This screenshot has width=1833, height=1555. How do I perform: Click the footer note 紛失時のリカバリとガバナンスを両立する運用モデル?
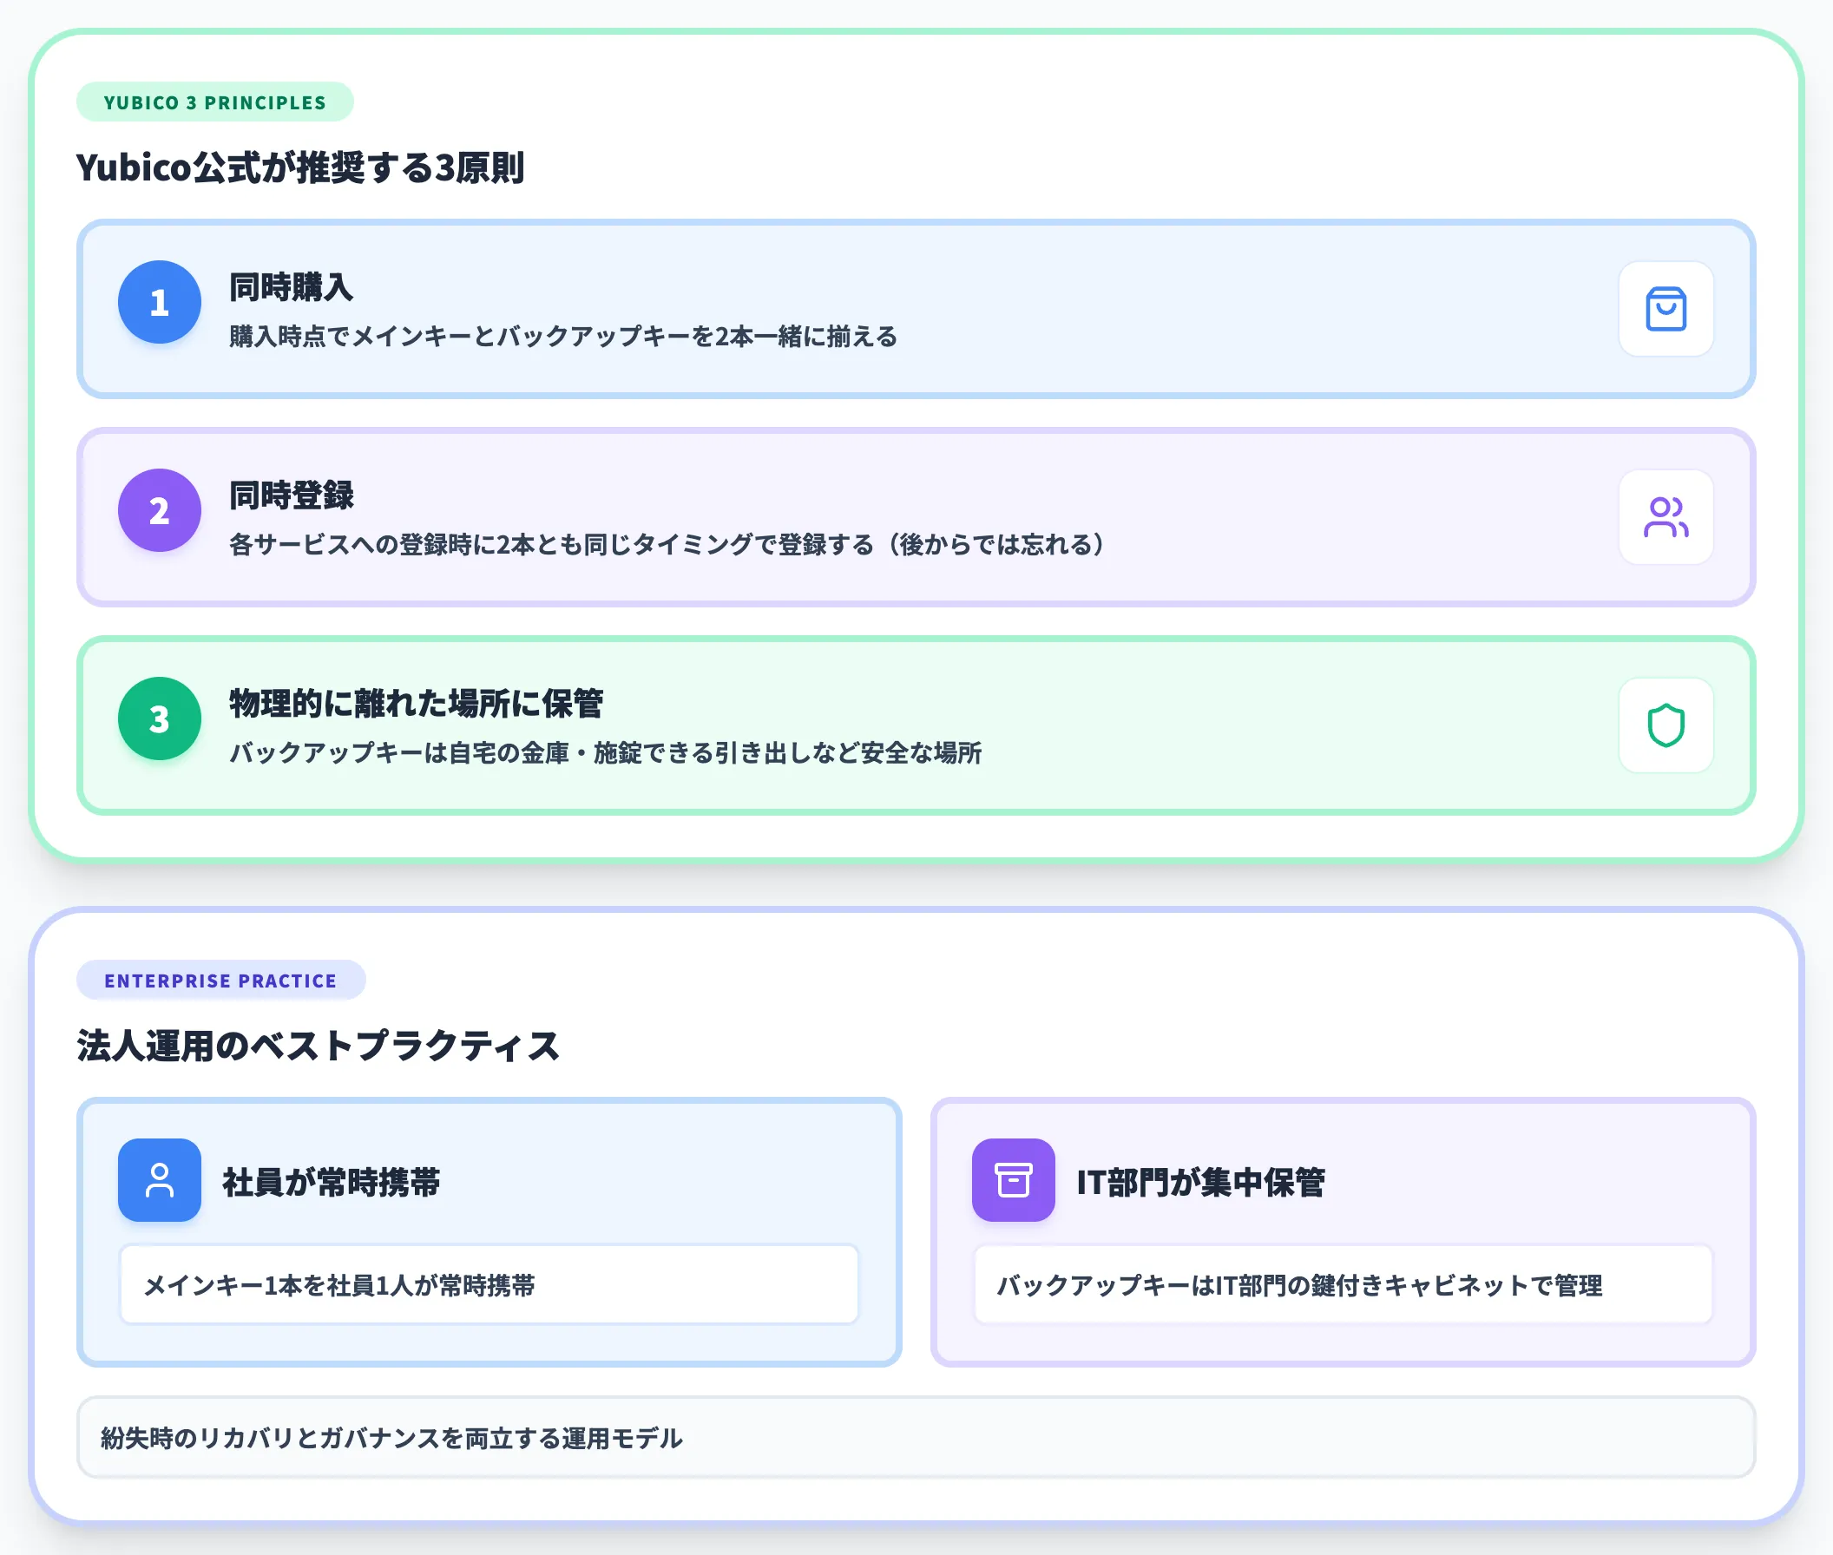[916, 1438]
